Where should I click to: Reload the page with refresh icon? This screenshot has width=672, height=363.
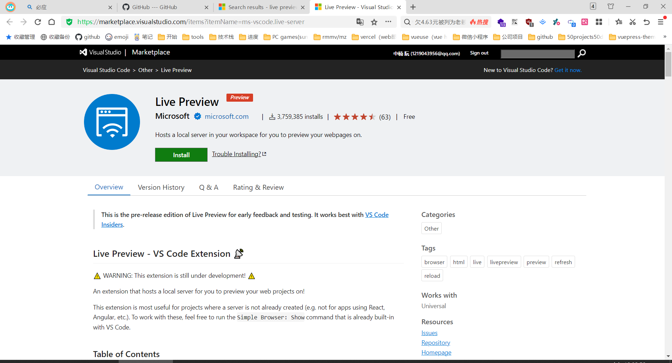[38, 22]
